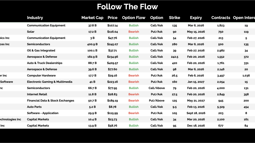255x143 pixels.
Task: Click the Oil & Gas Integrated cell
Action: (x=41, y=51)
